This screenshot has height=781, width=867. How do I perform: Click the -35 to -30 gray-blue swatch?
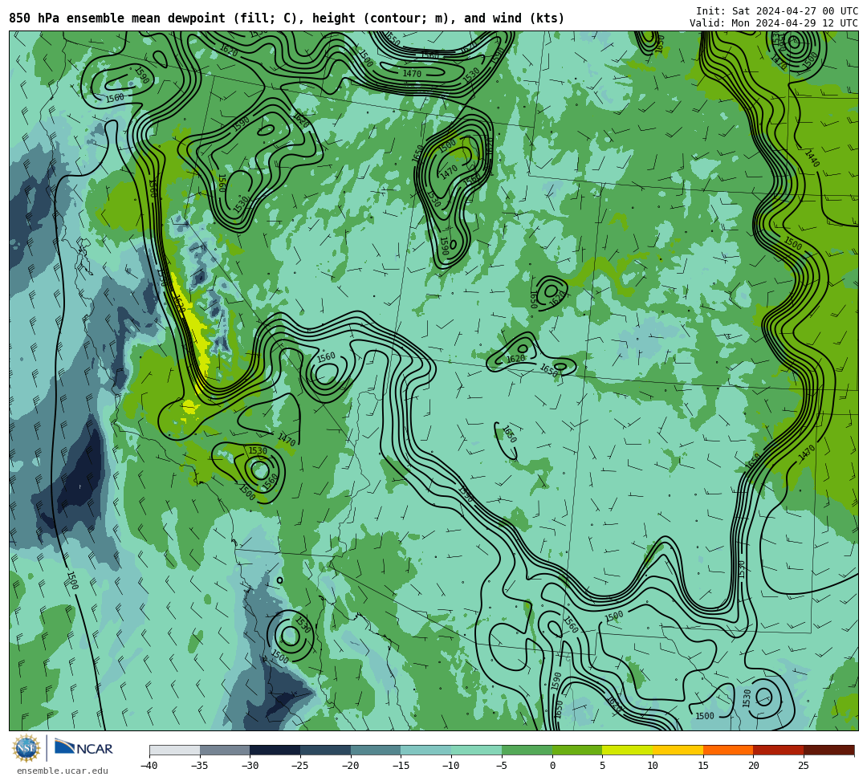pos(225,750)
